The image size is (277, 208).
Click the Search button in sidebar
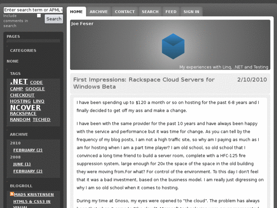(54, 19)
